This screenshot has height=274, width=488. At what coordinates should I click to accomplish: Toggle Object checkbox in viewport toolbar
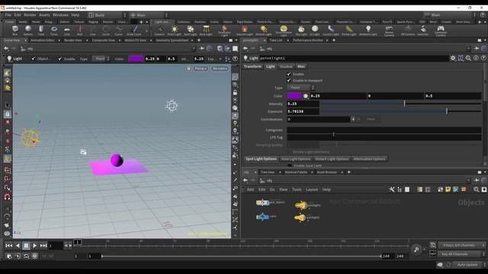click(x=34, y=59)
